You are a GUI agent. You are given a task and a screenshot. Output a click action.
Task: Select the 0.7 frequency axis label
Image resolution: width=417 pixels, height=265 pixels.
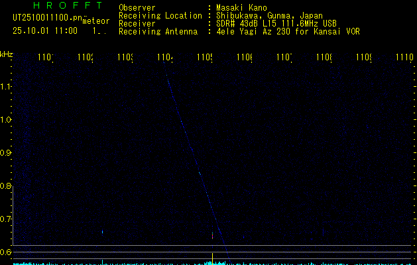click(6, 219)
